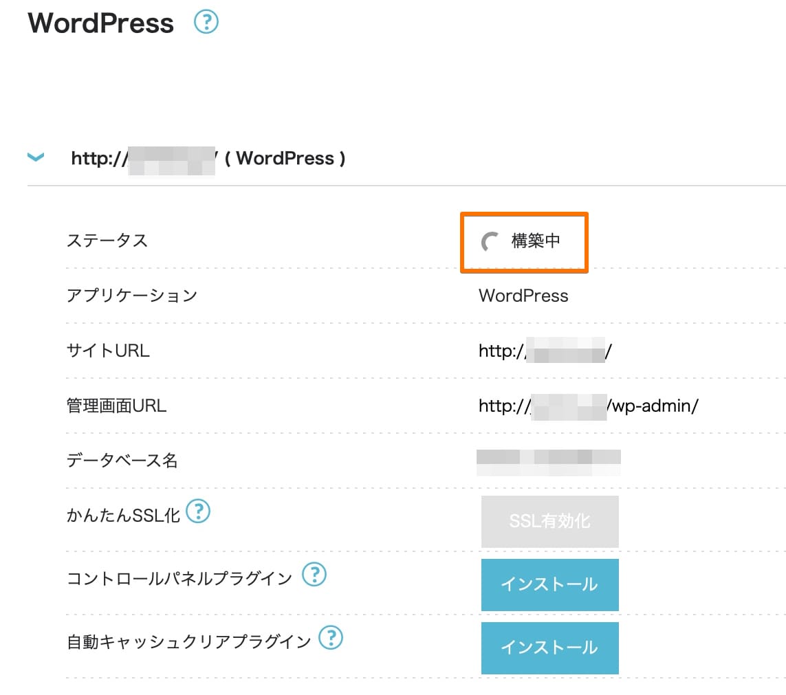
Task: Click the WordPress application name value
Action: point(523,296)
